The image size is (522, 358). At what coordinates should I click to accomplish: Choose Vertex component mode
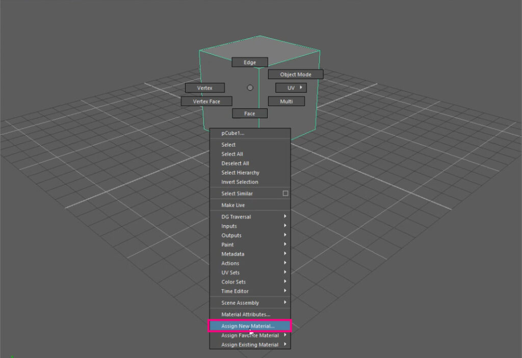pos(205,88)
